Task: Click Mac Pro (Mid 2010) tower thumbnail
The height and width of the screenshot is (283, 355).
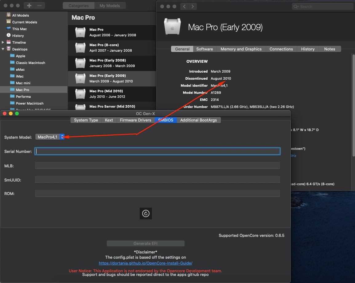Action: click(x=80, y=94)
